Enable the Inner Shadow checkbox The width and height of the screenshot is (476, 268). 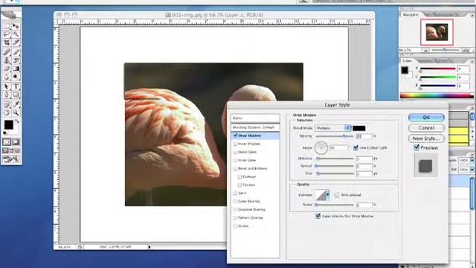pos(235,144)
